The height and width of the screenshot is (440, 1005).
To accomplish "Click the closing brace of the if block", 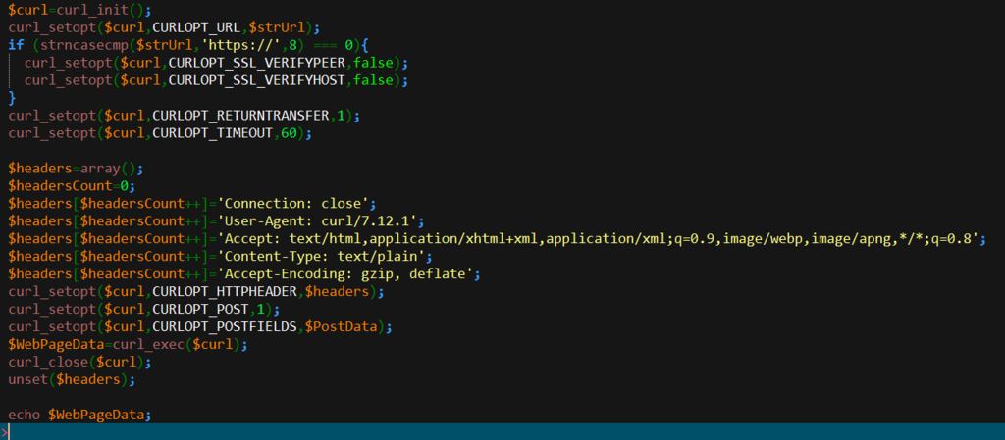I will click(x=12, y=98).
